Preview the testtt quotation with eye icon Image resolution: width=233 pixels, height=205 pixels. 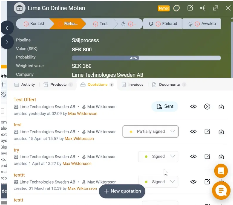tap(193, 182)
